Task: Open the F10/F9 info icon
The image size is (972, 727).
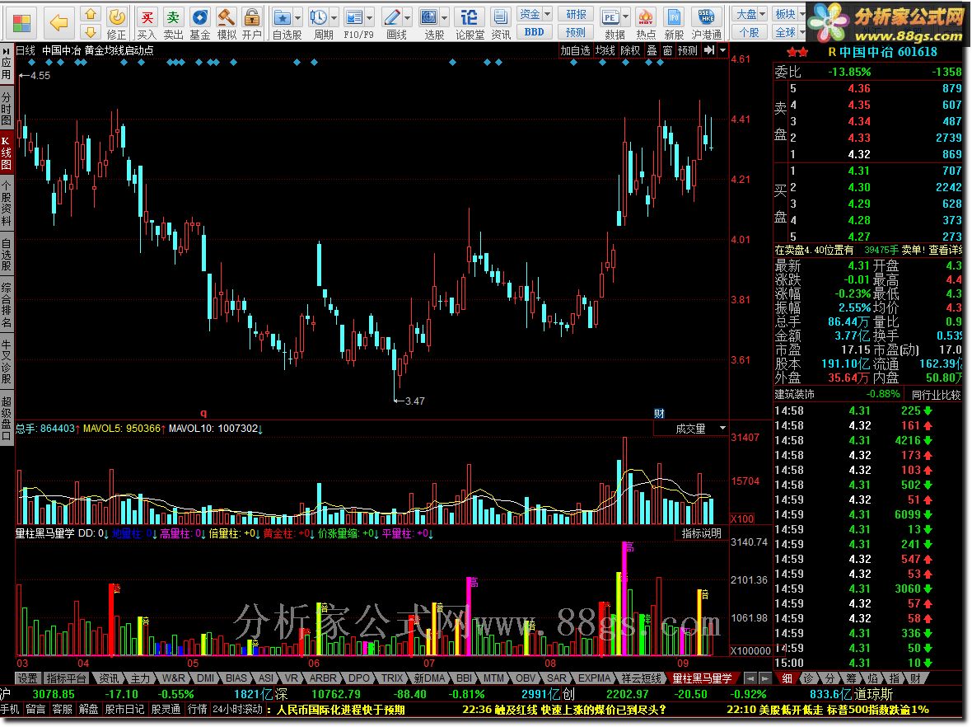Action: [x=354, y=17]
